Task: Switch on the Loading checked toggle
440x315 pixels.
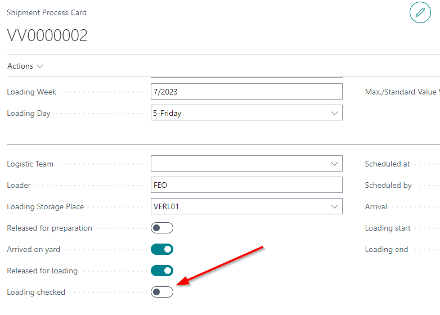Action: [x=162, y=292]
